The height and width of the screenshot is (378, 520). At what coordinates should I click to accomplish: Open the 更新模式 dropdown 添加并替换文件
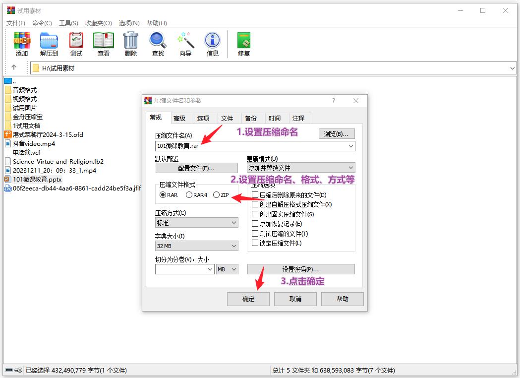click(300, 168)
